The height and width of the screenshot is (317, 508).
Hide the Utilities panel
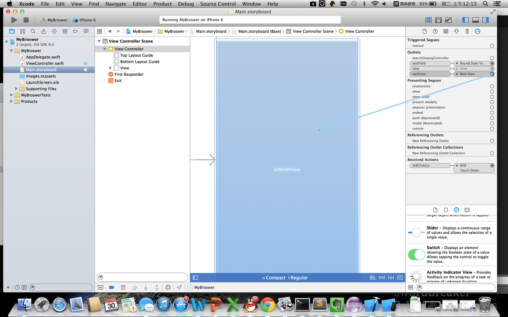(x=485, y=20)
